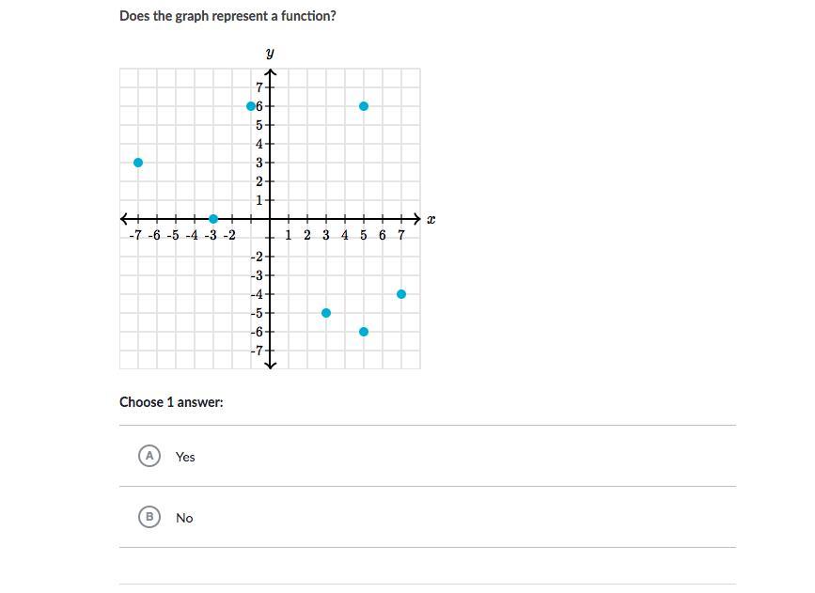Click the blue point at (5, -6)

click(364, 332)
